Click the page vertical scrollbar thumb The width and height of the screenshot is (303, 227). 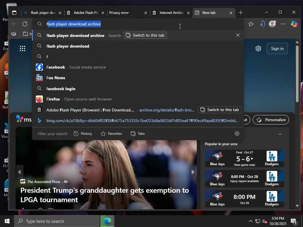tap(297, 74)
